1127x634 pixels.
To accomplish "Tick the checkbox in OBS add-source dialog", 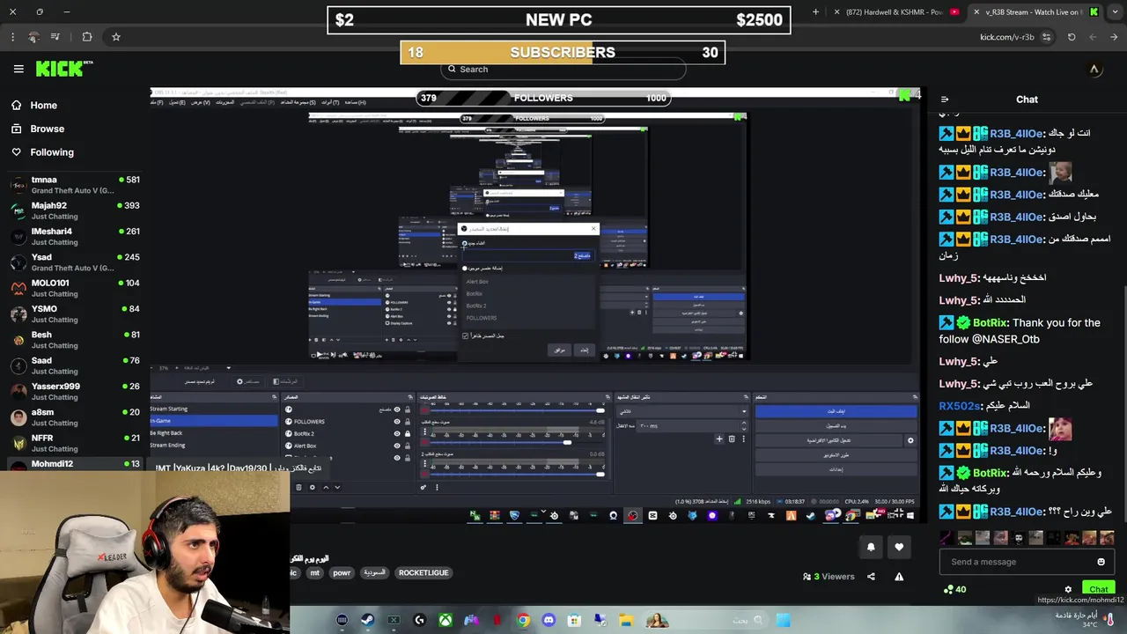I will click(466, 335).
